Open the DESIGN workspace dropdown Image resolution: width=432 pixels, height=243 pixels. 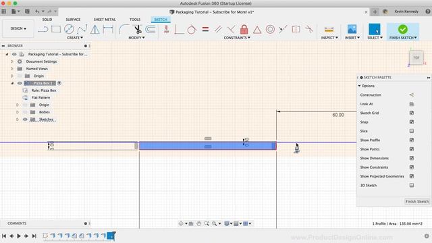(18, 28)
